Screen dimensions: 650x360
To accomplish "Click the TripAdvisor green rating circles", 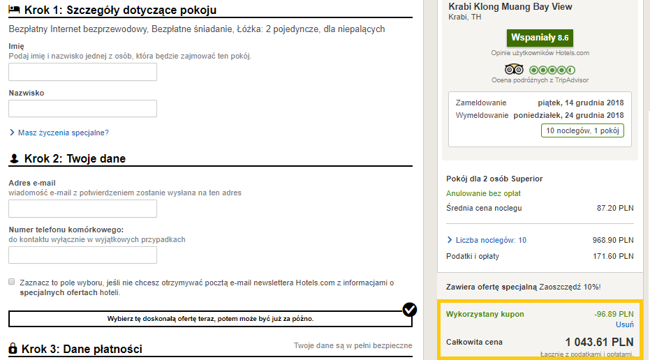I will [x=552, y=70].
